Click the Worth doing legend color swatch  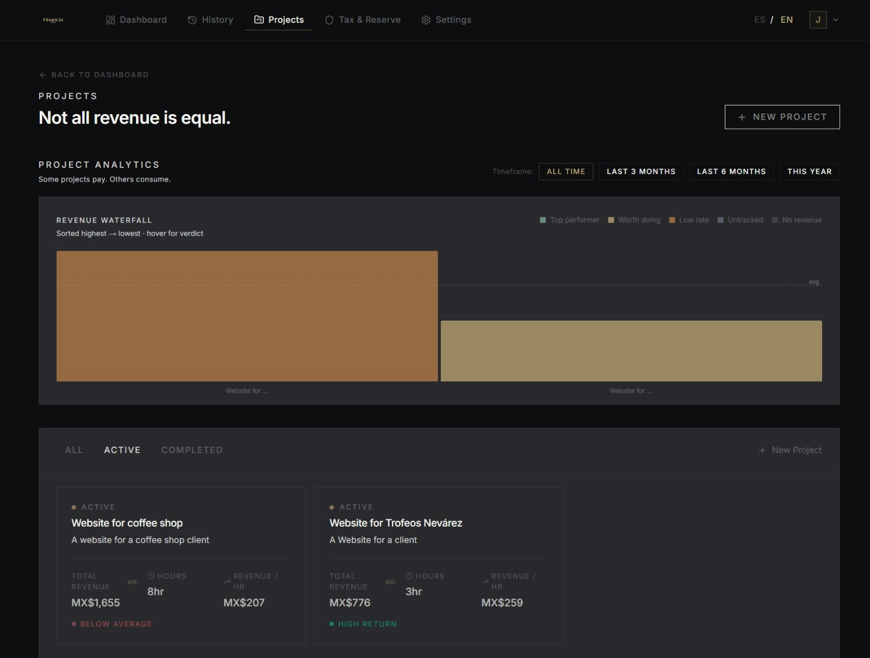(x=611, y=220)
